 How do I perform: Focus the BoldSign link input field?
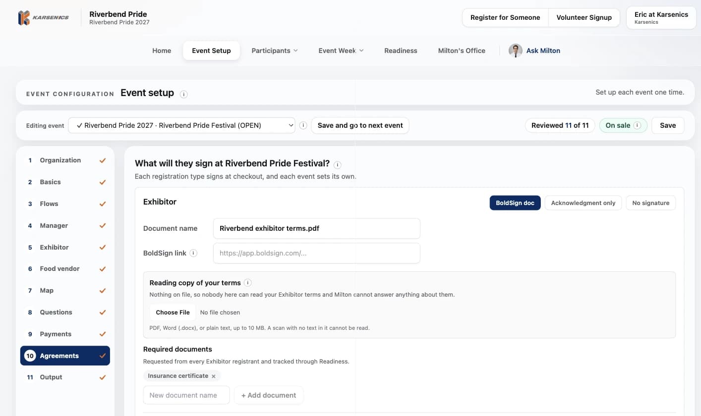coord(317,253)
